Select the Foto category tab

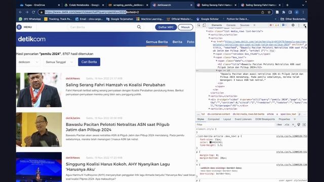click(x=190, y=42)
